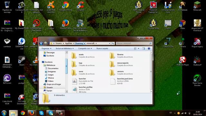206x116 pixels.
Task: Toggle the preview pane button
Action: click(x=144, y=49)
